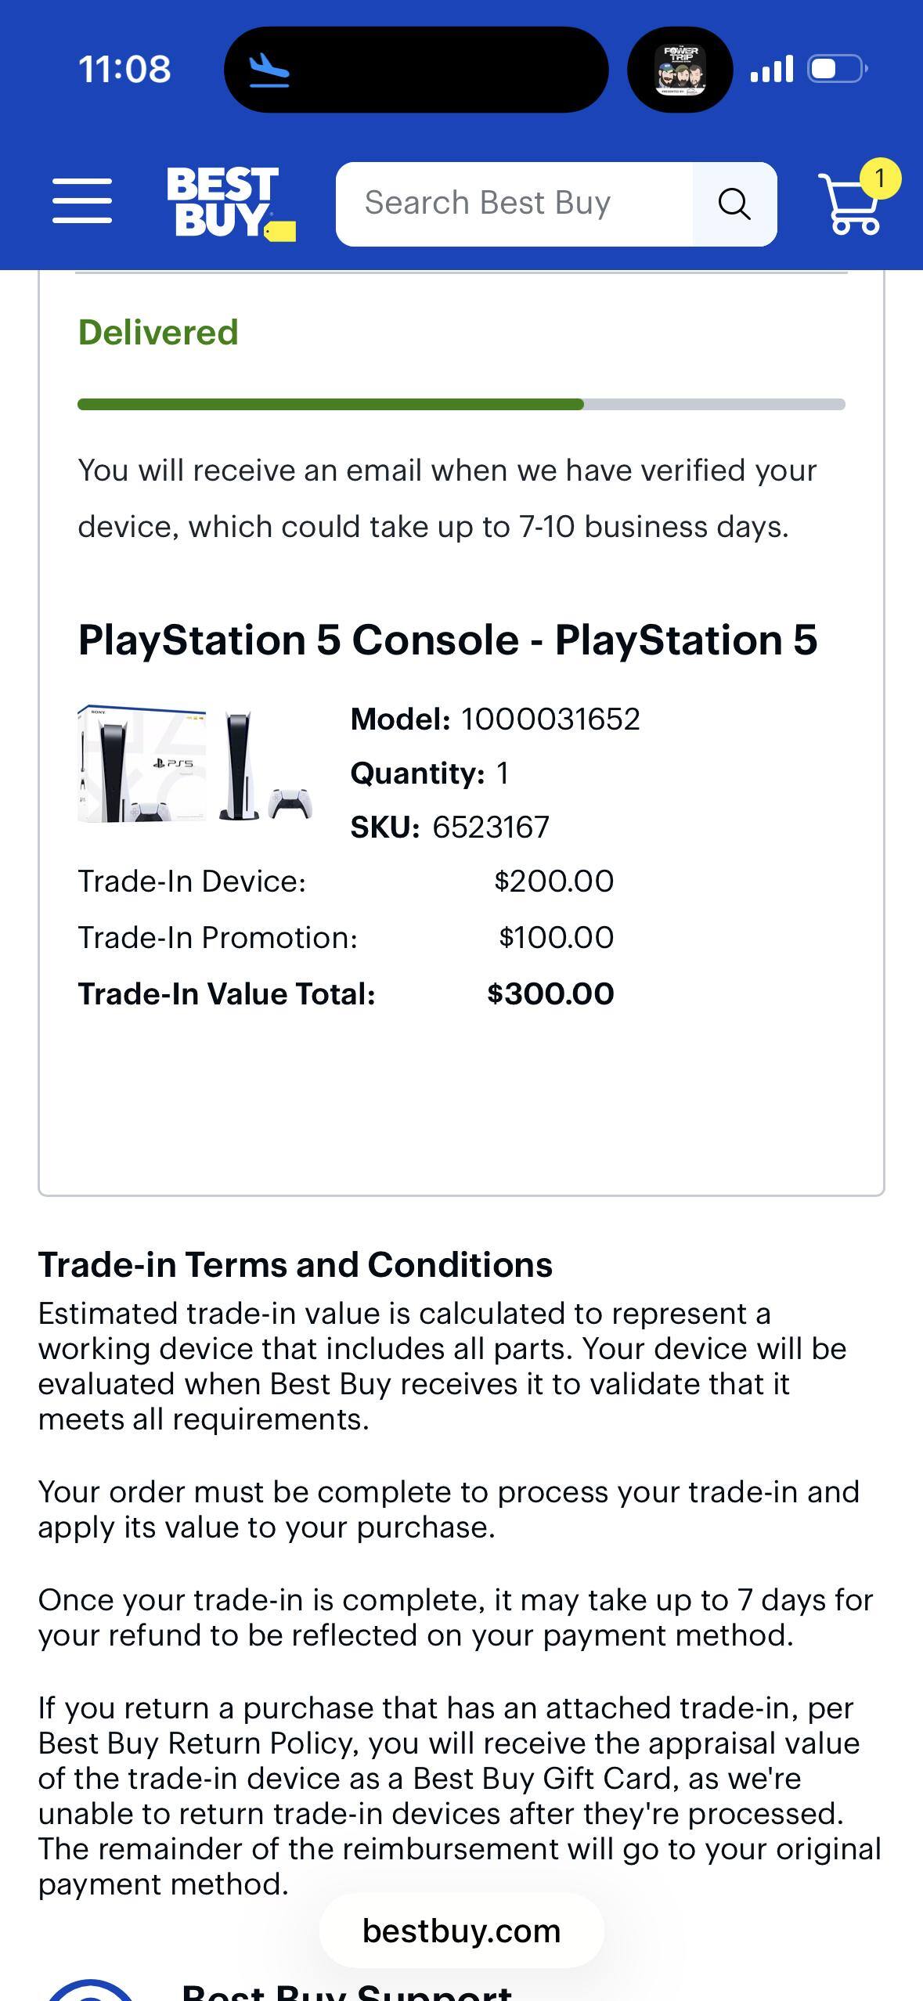The height and width of the screenshot is (2001, 923).
Task: Open the shopping cart
Action: point(849,205)
